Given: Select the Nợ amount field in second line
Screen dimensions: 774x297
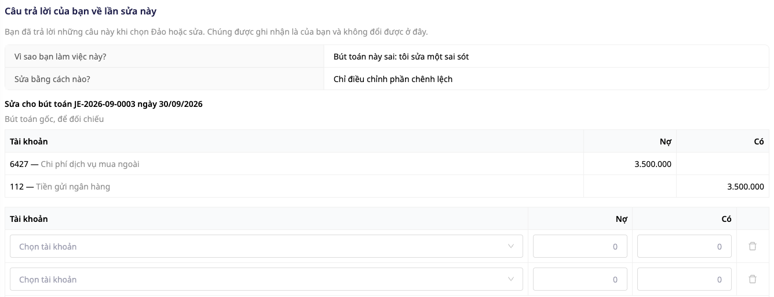Looking at the screenshot, I should 580,279.
